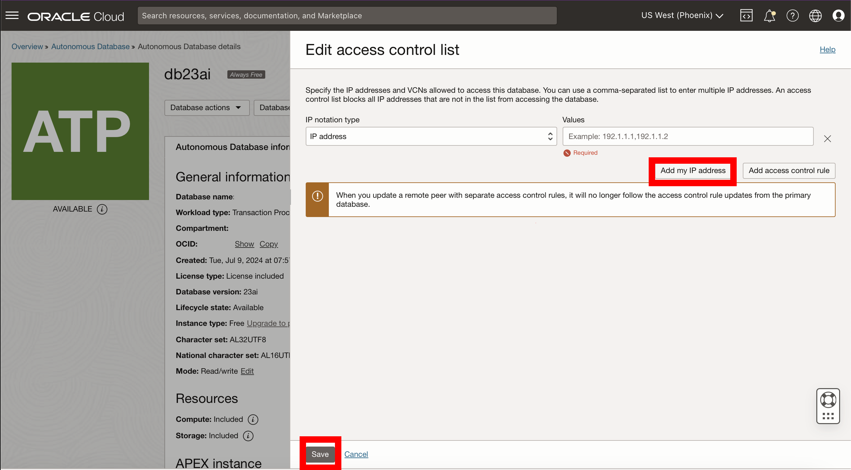Go to Overview breadcrumb
Screen dimensions: 851x470
point(27,47)
